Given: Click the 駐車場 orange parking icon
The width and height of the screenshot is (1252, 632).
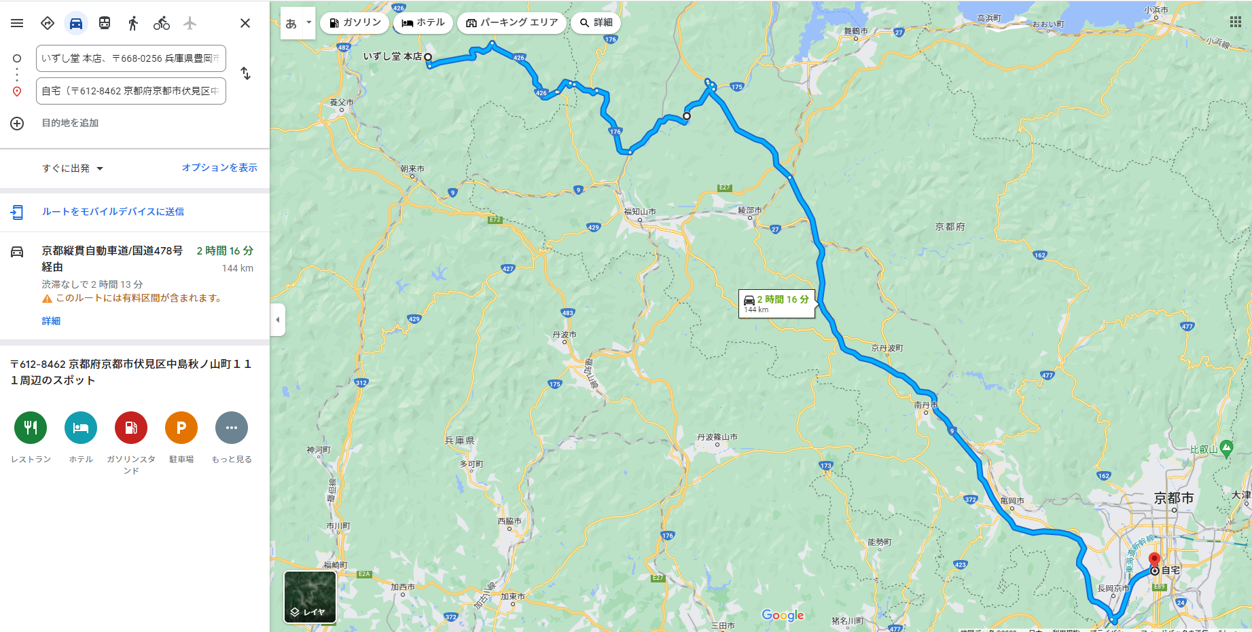Looking at the screenshot, I should (x=181, y=428).
